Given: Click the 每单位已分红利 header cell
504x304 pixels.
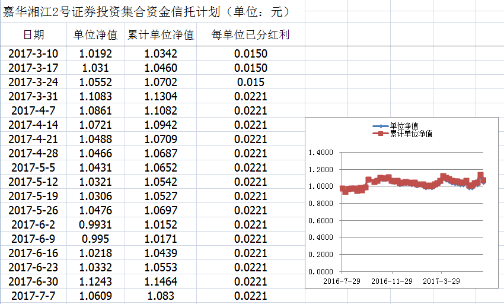Looking at the screenshot, I should (x=250, y=35).
